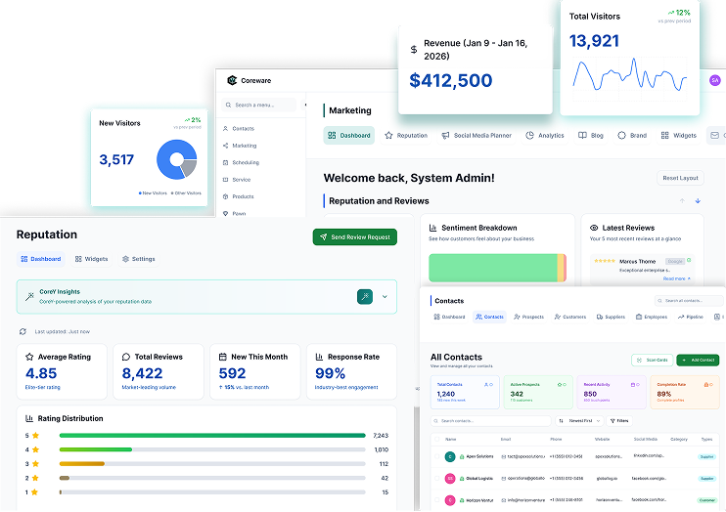Click the chart icon beside Sentiment Breakdown

pyautogui.click(x=432, y=228)
